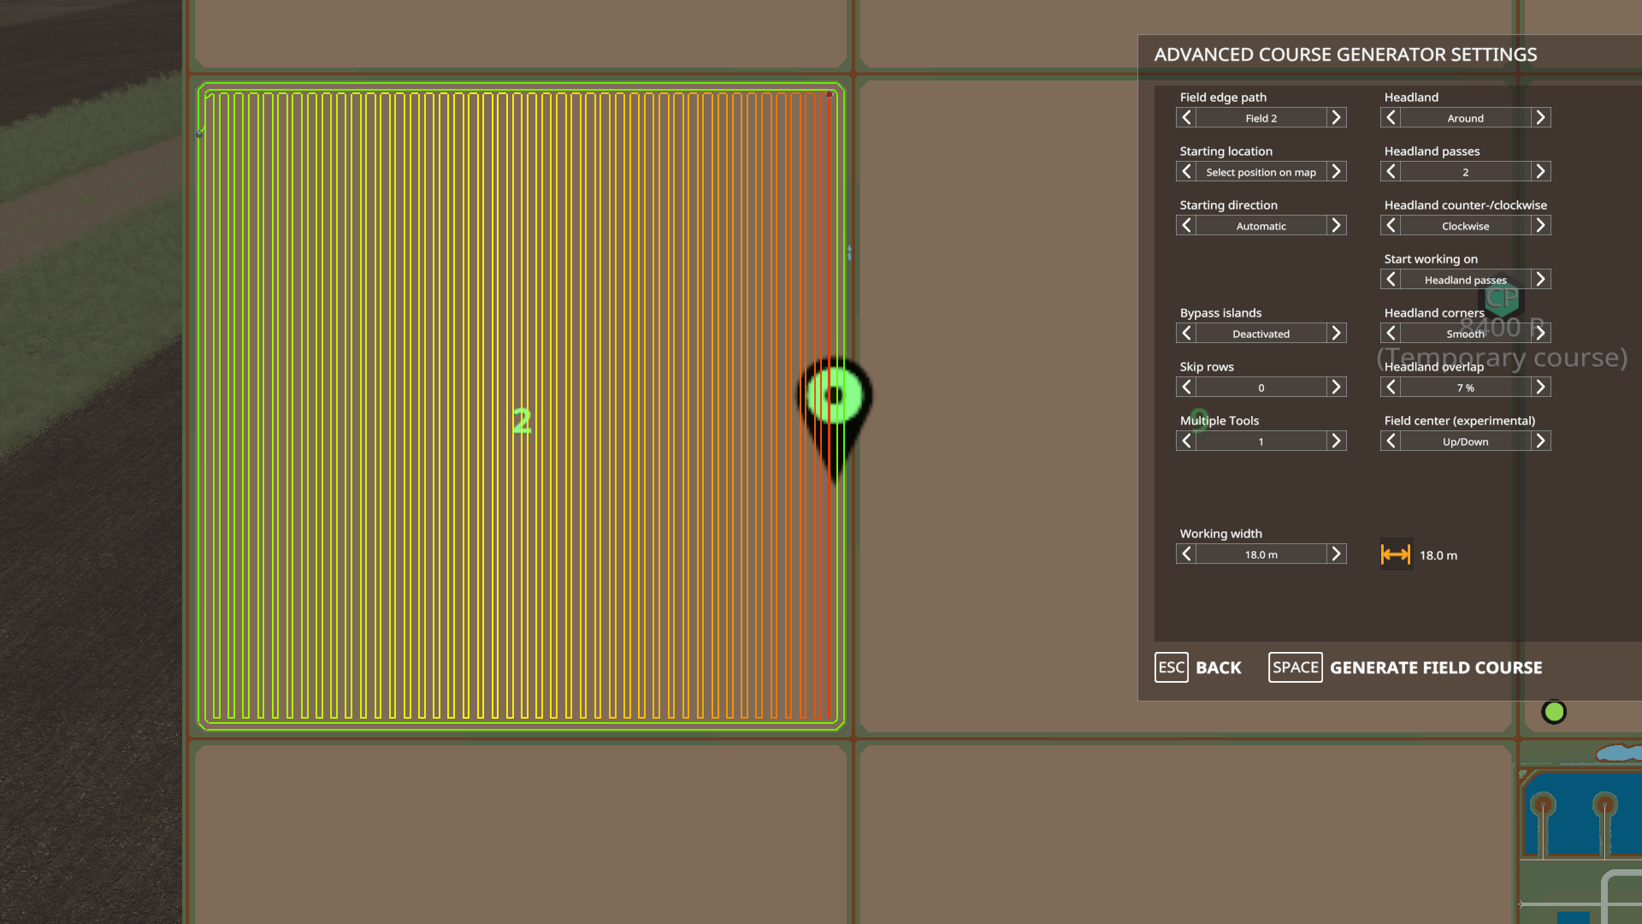This screenshot has height=924, width=1642.
Task: Decrease Working width value
Action: tap(1186, 554)
